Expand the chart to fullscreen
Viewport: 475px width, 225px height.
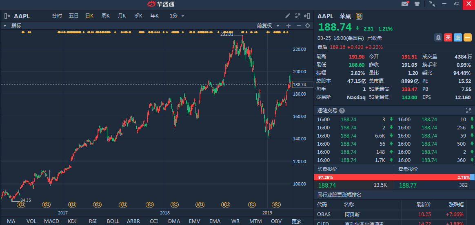[x=298, y=16]
